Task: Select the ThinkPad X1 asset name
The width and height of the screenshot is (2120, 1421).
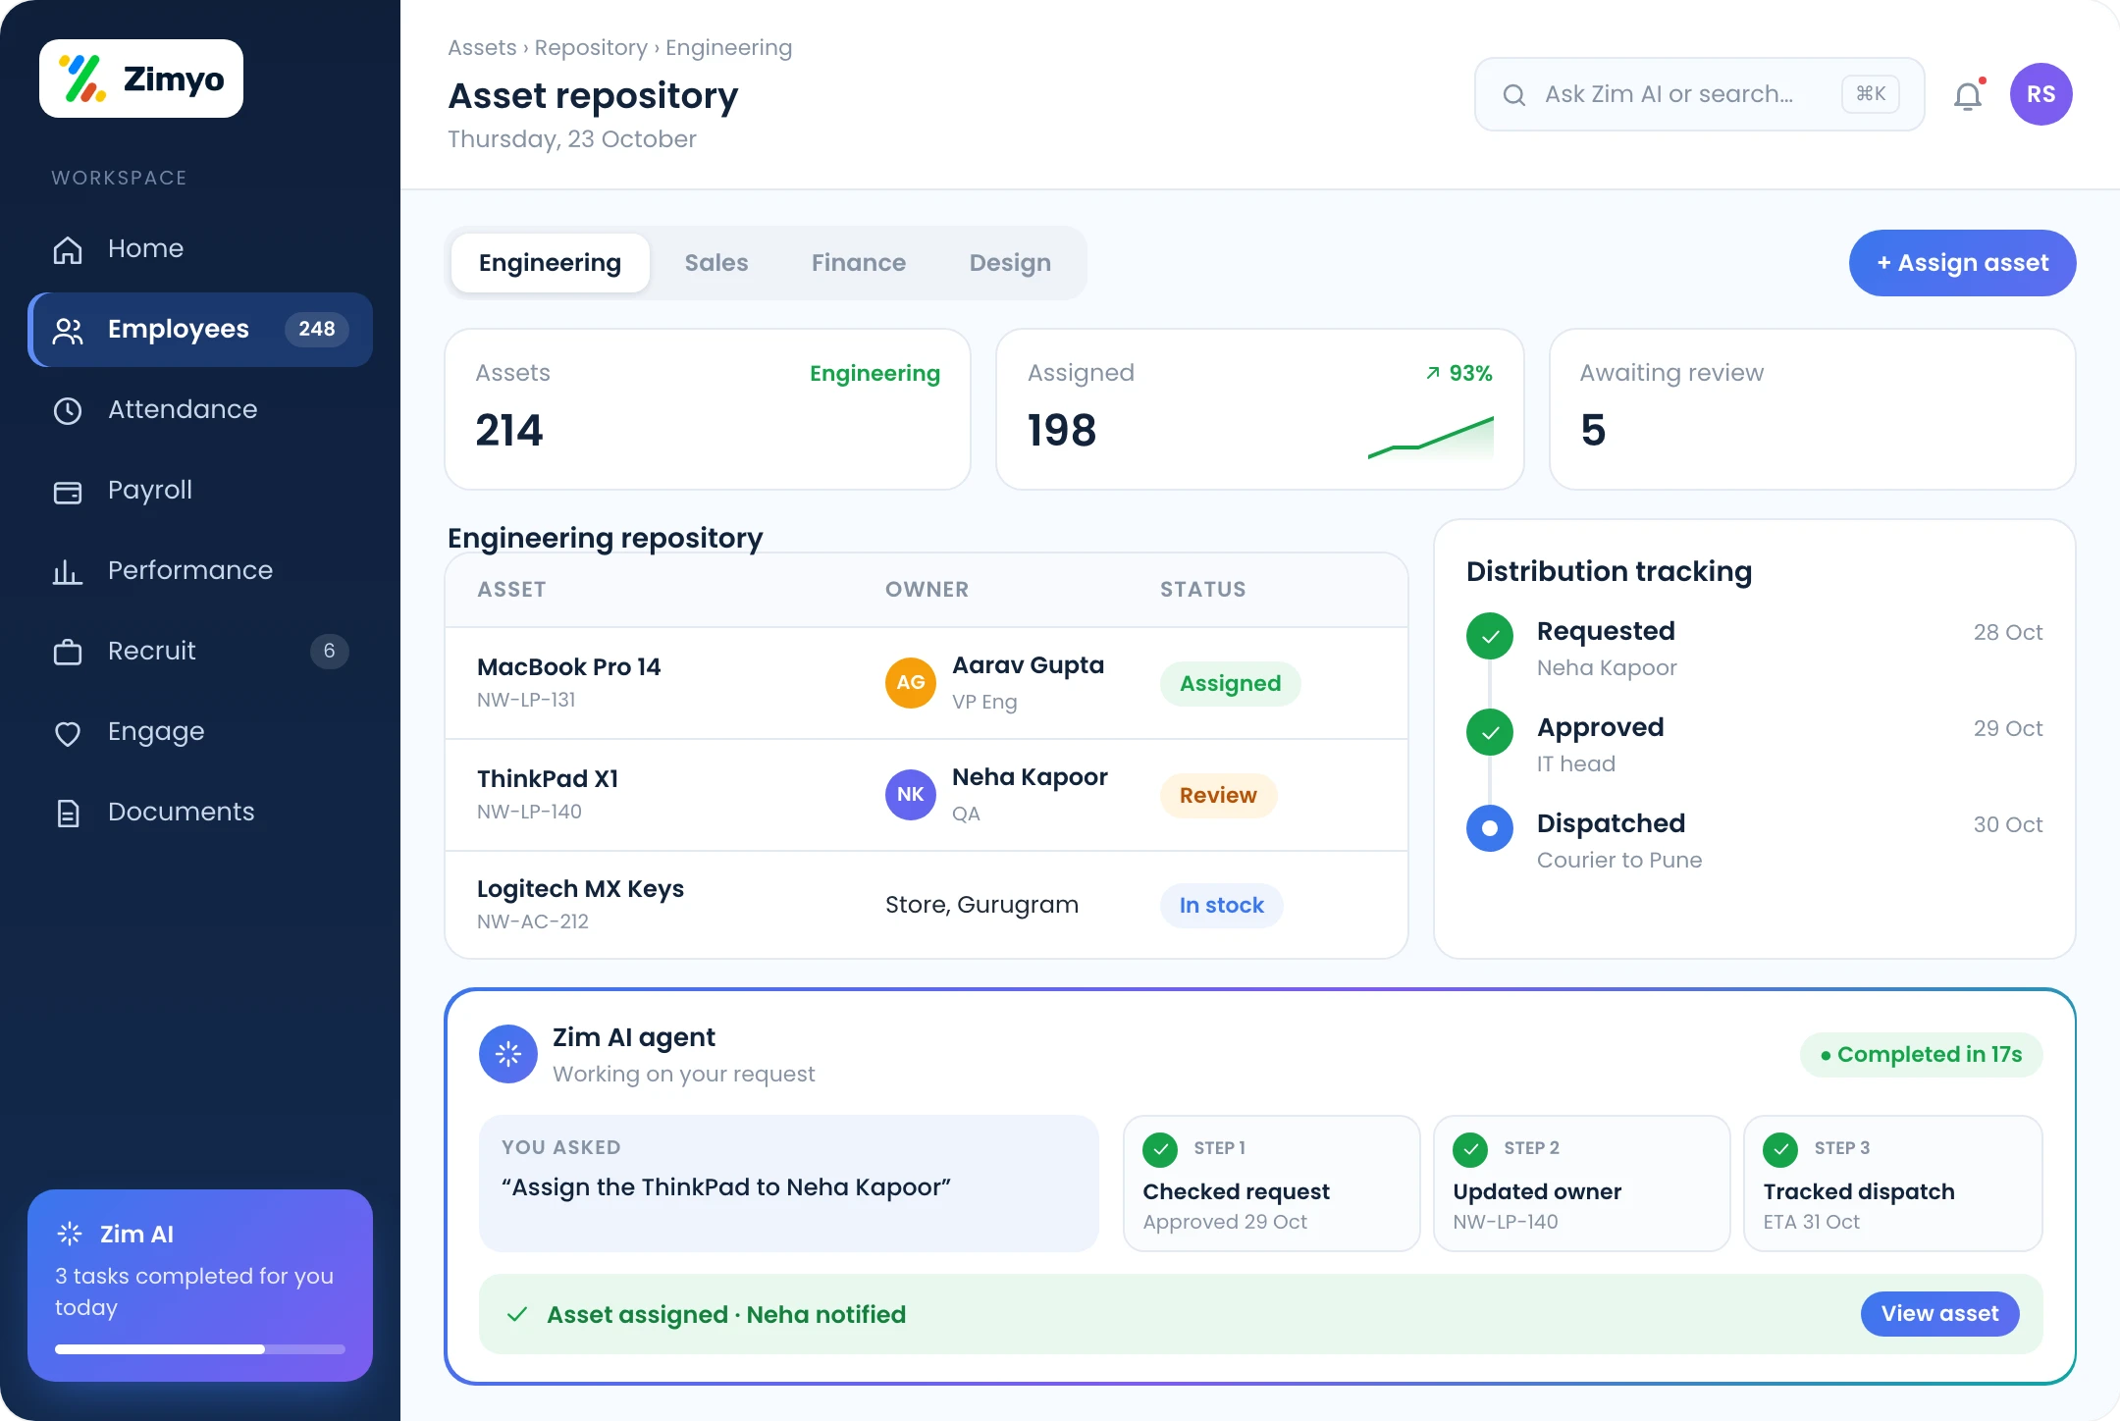Action: point(548,779)
